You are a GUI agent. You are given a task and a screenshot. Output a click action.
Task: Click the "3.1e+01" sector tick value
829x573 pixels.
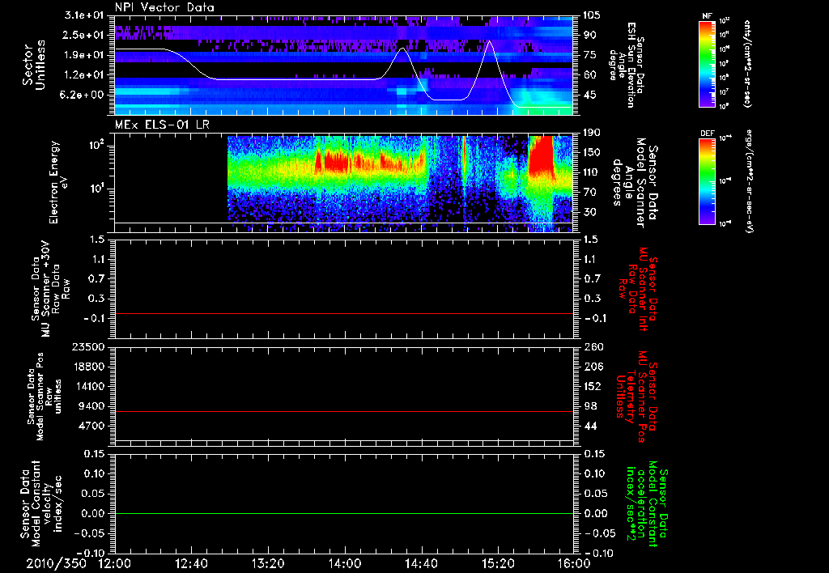84,15
